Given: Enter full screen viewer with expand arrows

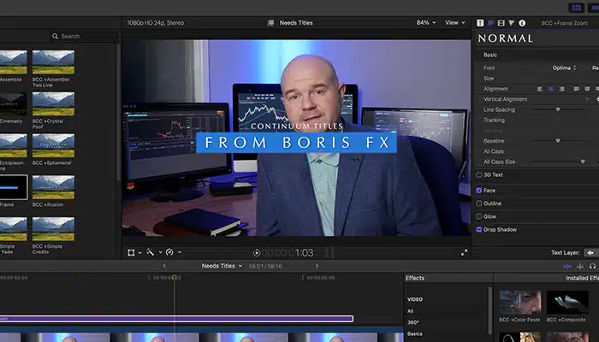Looking at the screenshot, I should coord(464,252).
